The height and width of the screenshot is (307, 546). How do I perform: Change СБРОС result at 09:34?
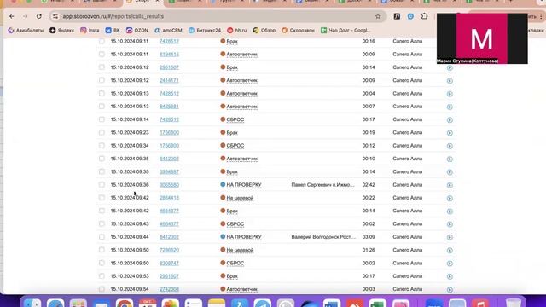tap(235, 146)
